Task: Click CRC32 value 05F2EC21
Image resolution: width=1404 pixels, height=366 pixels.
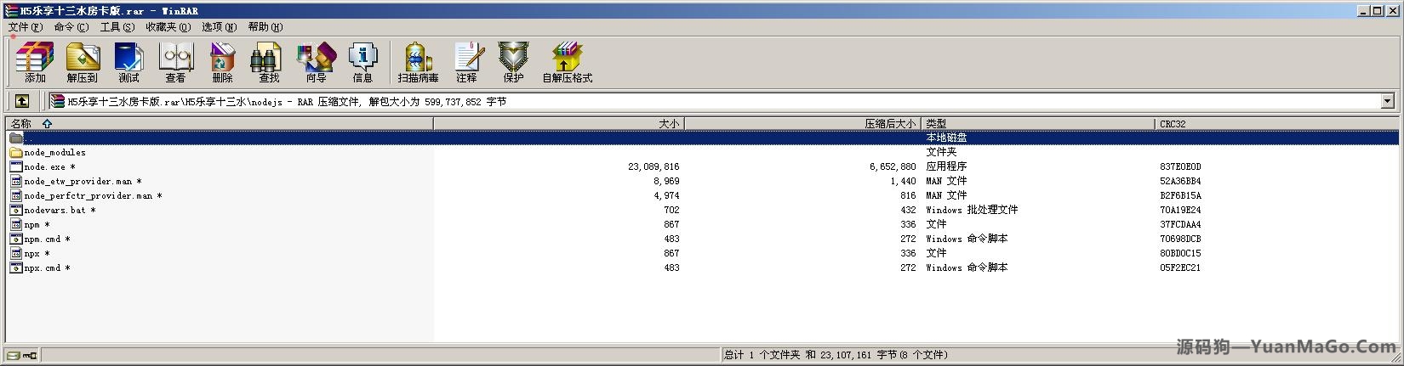Action: [1180, 267]
